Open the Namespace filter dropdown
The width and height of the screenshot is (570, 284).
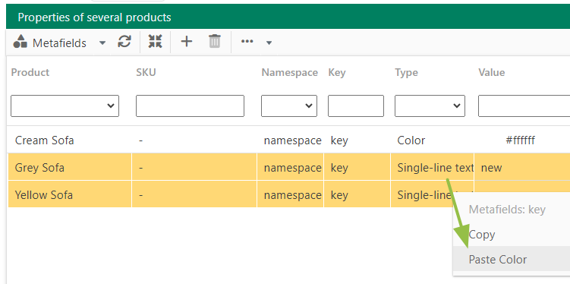289,106
